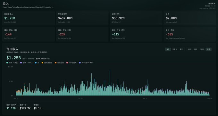This screenshot has height=116, width=218.
Task: Switch chart to 份额 % share view
Action: point(175,49)
